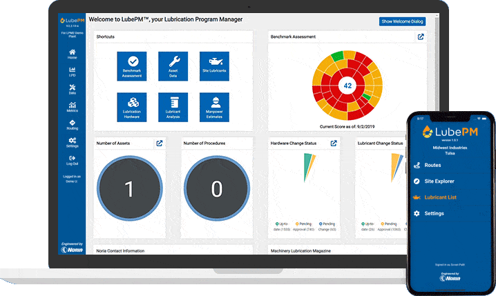The width and height of the screenshot is (496, 296).
Task: Open Settings in the left sidebar
Action: tap(73, 143)
